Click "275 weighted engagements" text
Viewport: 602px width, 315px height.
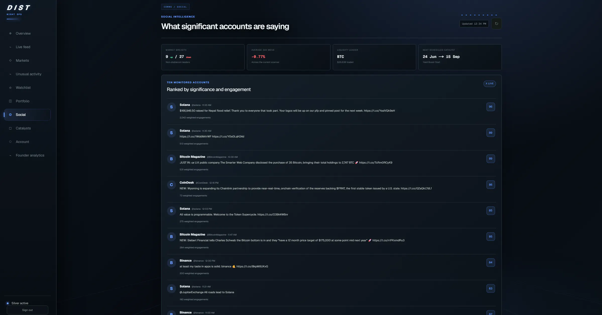pos(194,221)
